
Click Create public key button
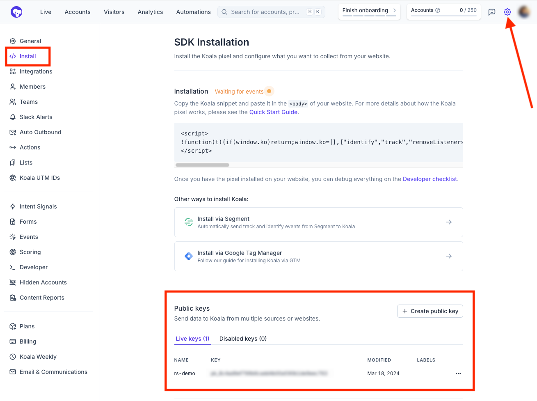[430, 311]
